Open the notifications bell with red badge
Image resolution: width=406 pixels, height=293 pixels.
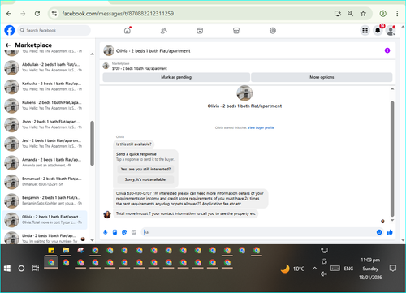378,30
